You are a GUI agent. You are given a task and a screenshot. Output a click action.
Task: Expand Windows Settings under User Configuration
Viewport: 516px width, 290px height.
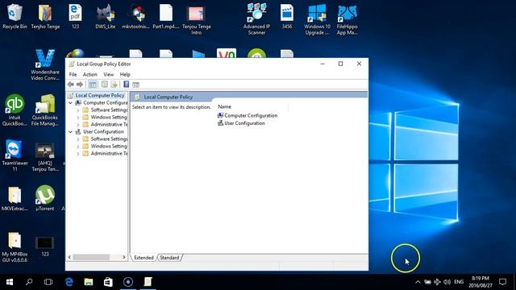coord(78,147)
